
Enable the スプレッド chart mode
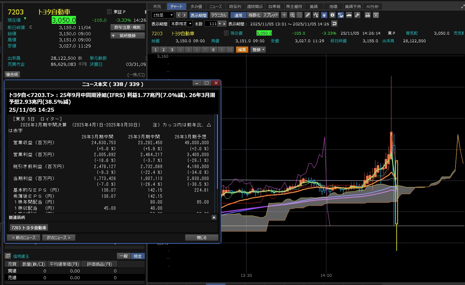[x=271, y=15]
